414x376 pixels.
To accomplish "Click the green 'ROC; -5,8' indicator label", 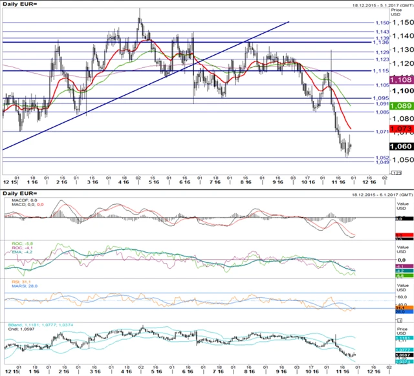I will 23,244.
